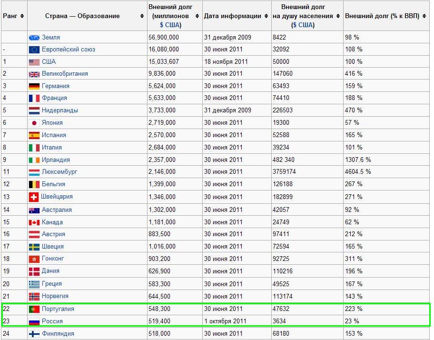
Task: Click the United Kingdom flag icon
Action: [x=34, y=74]
